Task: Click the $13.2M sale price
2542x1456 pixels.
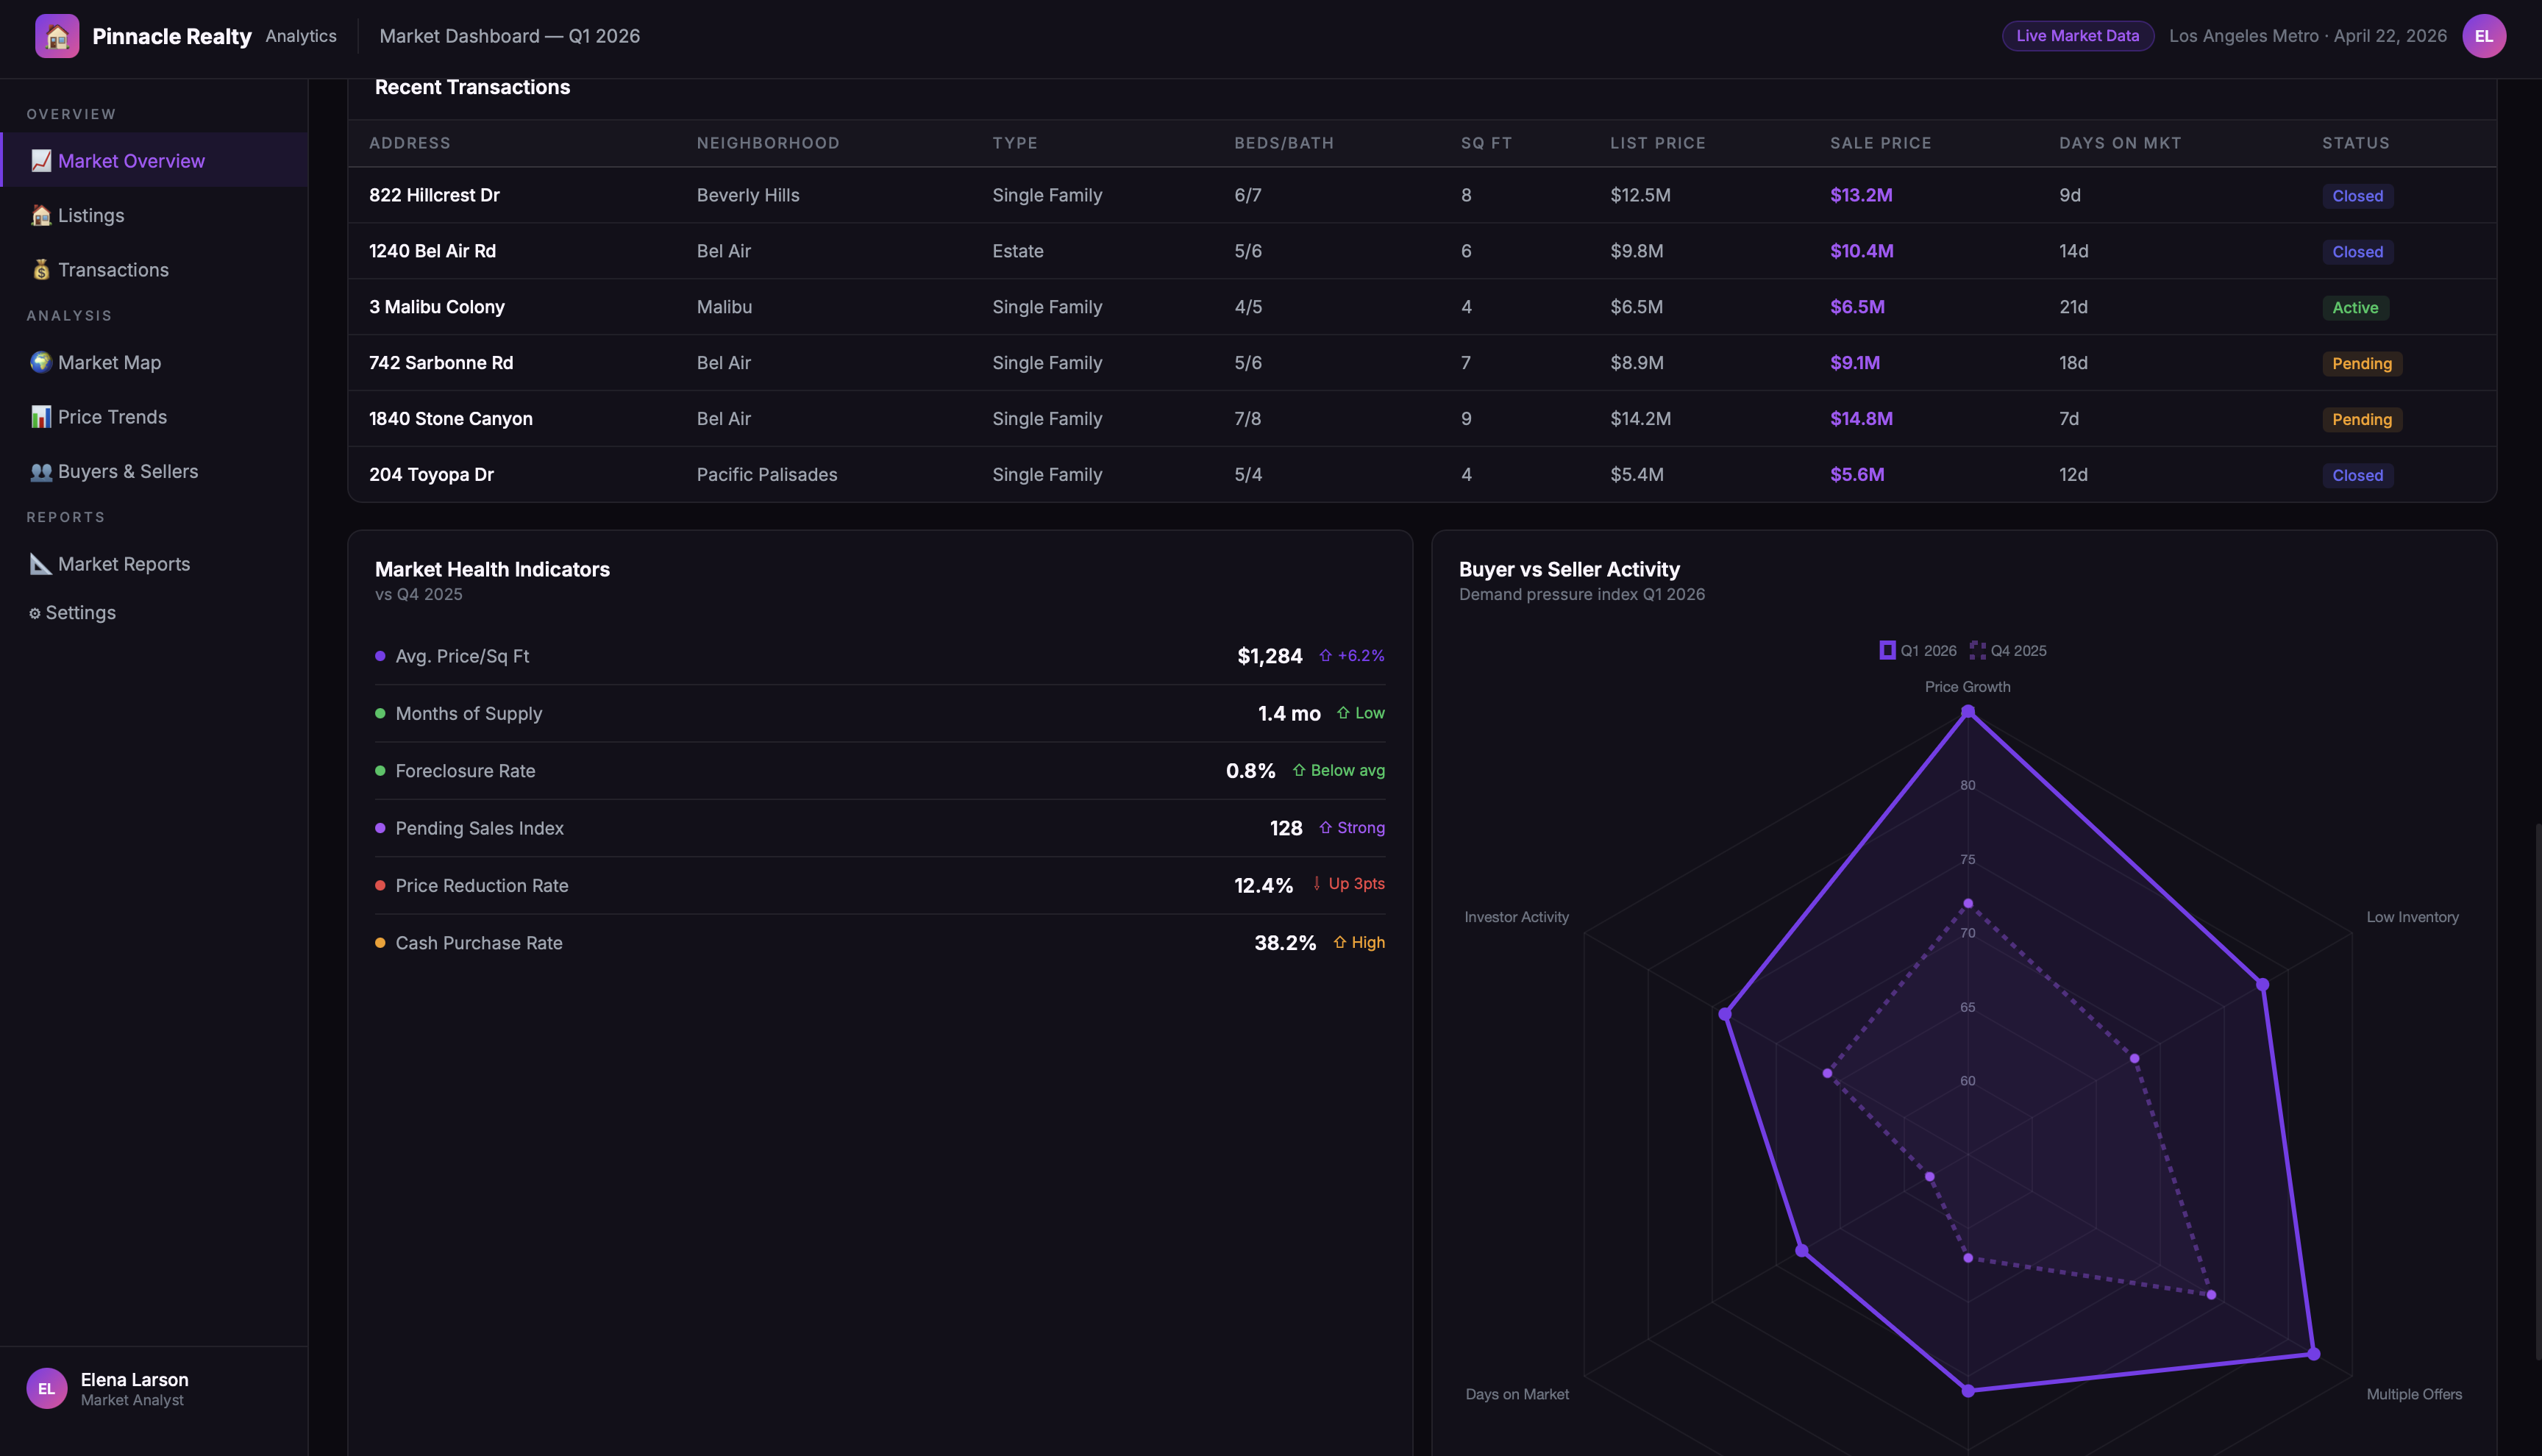Action: coord(1861,195)
